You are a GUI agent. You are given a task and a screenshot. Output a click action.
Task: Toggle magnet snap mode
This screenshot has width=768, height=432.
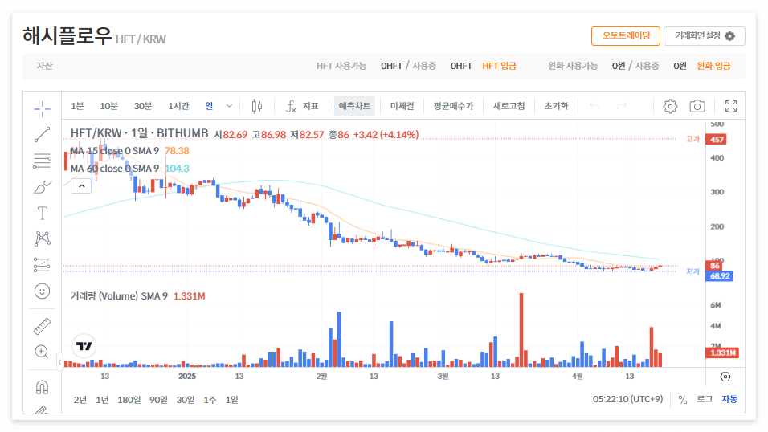click(x=42, y=387)
